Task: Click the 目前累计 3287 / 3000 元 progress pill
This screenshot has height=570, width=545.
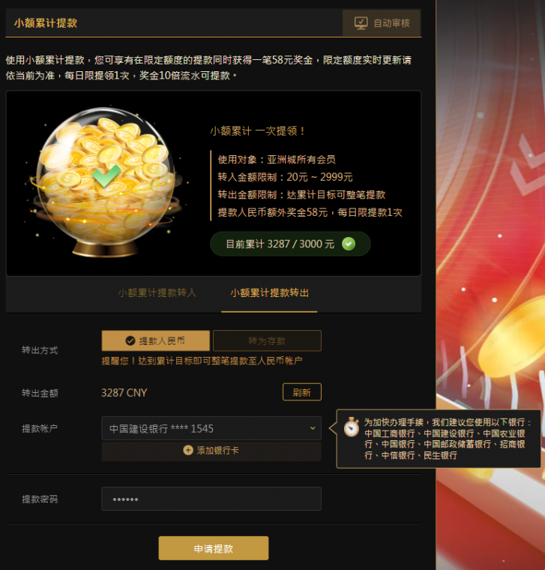Action: (290, 244)
